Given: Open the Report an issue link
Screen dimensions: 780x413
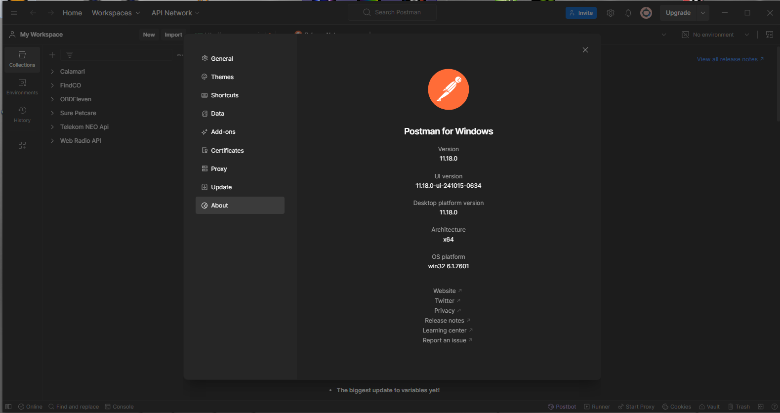Looking at the screenshot, I should pos(448,340).
